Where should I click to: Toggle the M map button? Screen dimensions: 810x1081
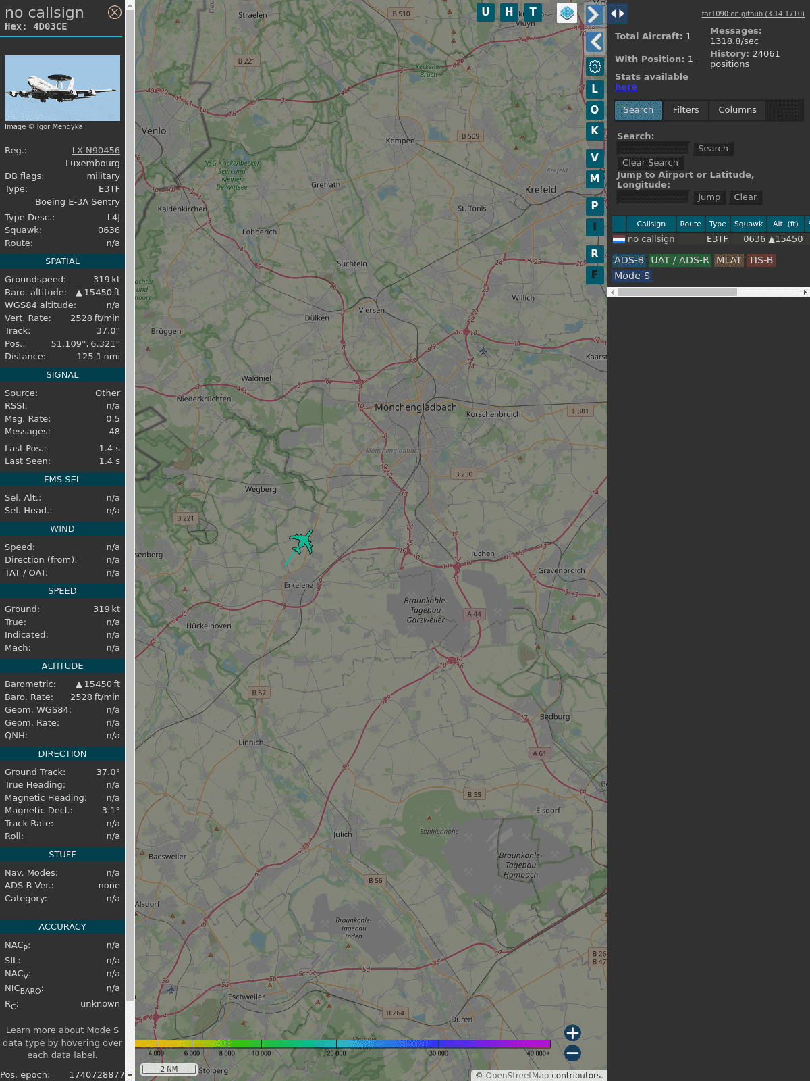tap(595, 179)
